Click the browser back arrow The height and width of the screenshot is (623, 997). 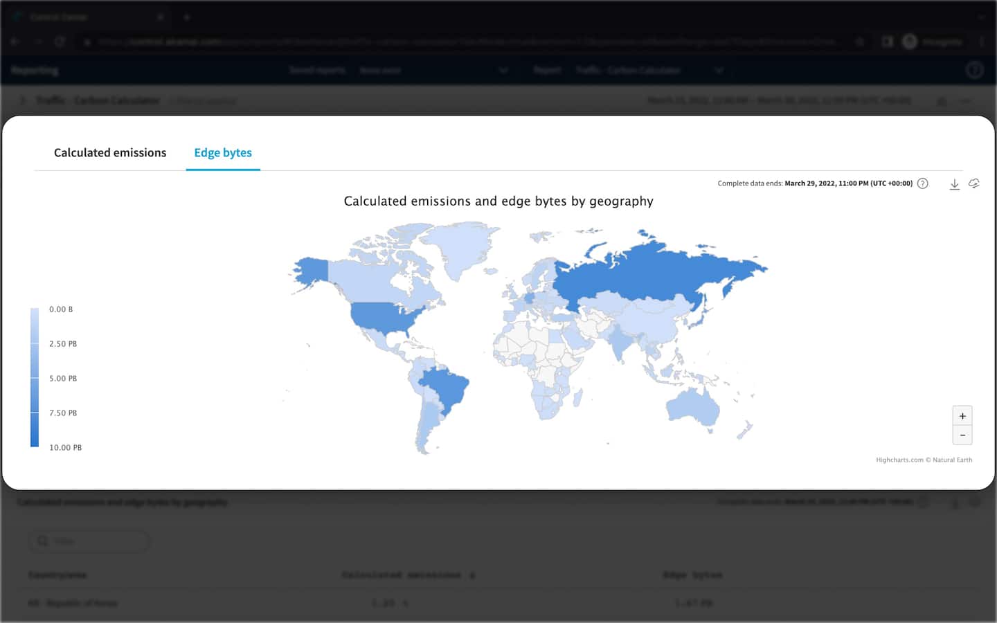pos(15,42)
